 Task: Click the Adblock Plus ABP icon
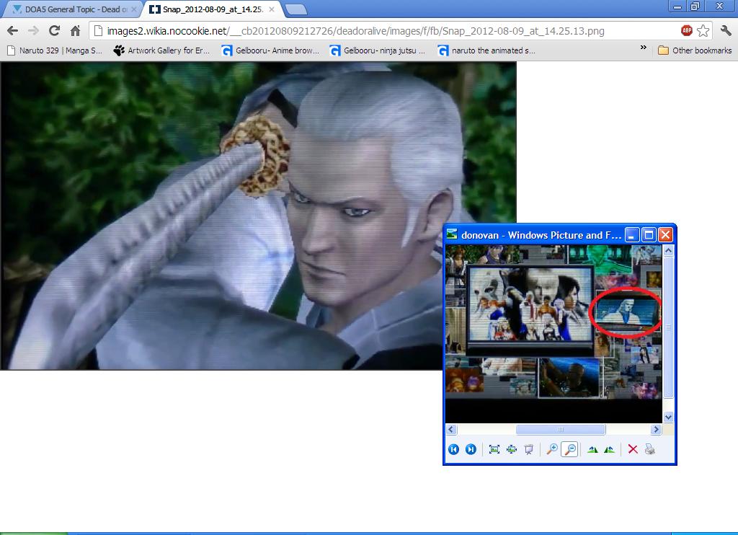point(687,30)
